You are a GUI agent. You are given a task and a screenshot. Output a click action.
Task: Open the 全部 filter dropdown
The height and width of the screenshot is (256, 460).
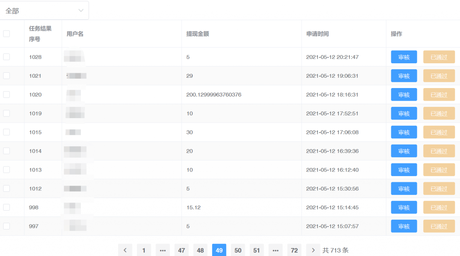[x=44, y=10]
